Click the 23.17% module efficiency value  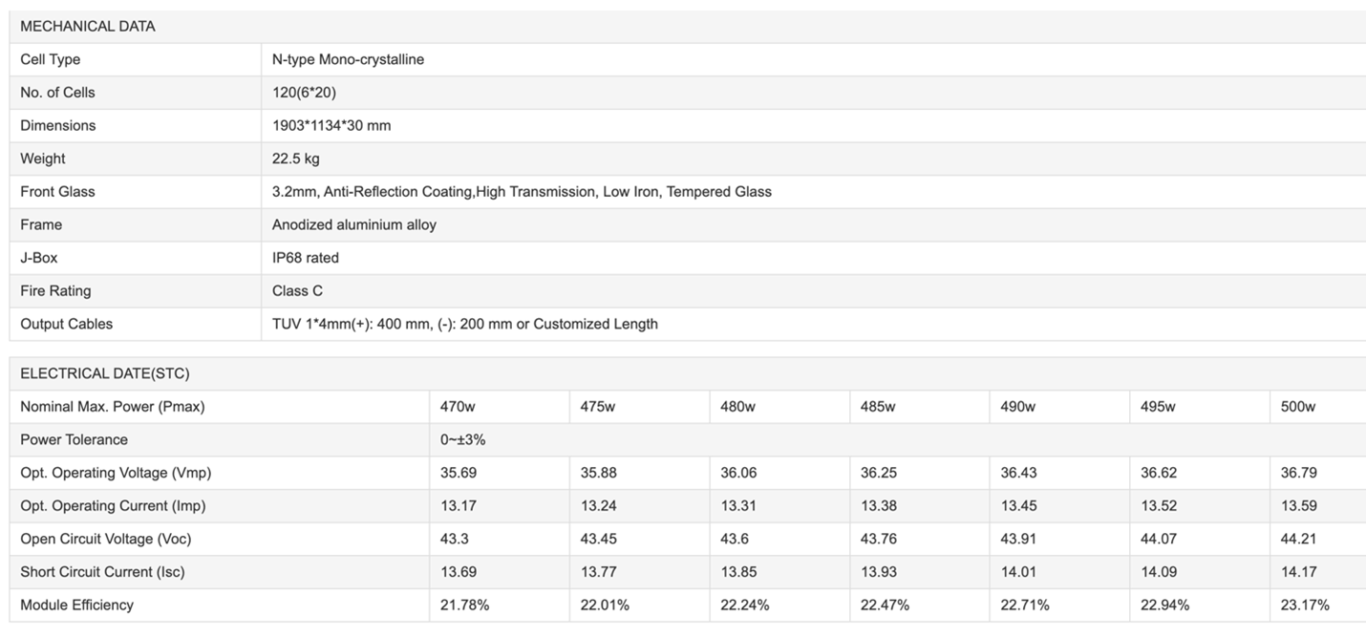[1305, 605]
